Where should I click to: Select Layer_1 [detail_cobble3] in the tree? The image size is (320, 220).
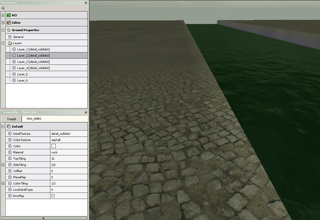tap(33, 49)
